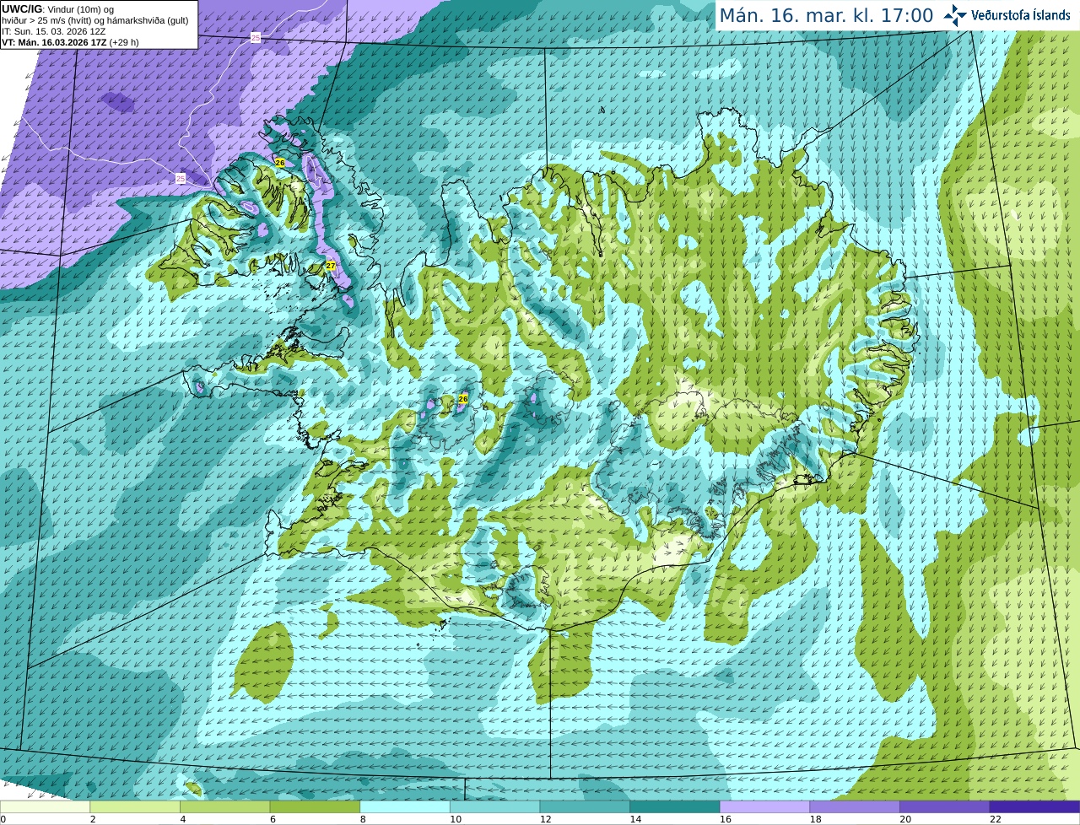The height and width of the screenshot is (825, 1080).
Task: Pick the 14–16 m/s dark teal legend swatch
Action: pos(675,807)
